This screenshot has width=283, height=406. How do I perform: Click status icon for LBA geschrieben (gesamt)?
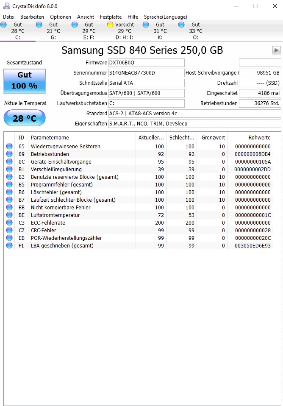point(9,245)
